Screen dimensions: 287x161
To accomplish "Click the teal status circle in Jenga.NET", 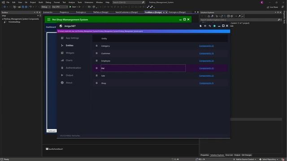I will 214,26.
